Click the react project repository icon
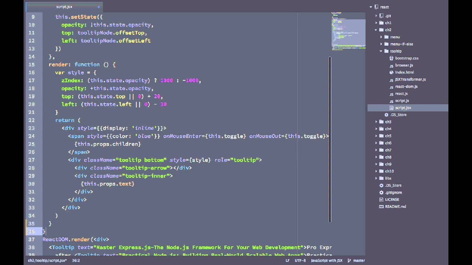Viewport: 472px width, 265px height. pyautogui.click(x=376, y=7)
